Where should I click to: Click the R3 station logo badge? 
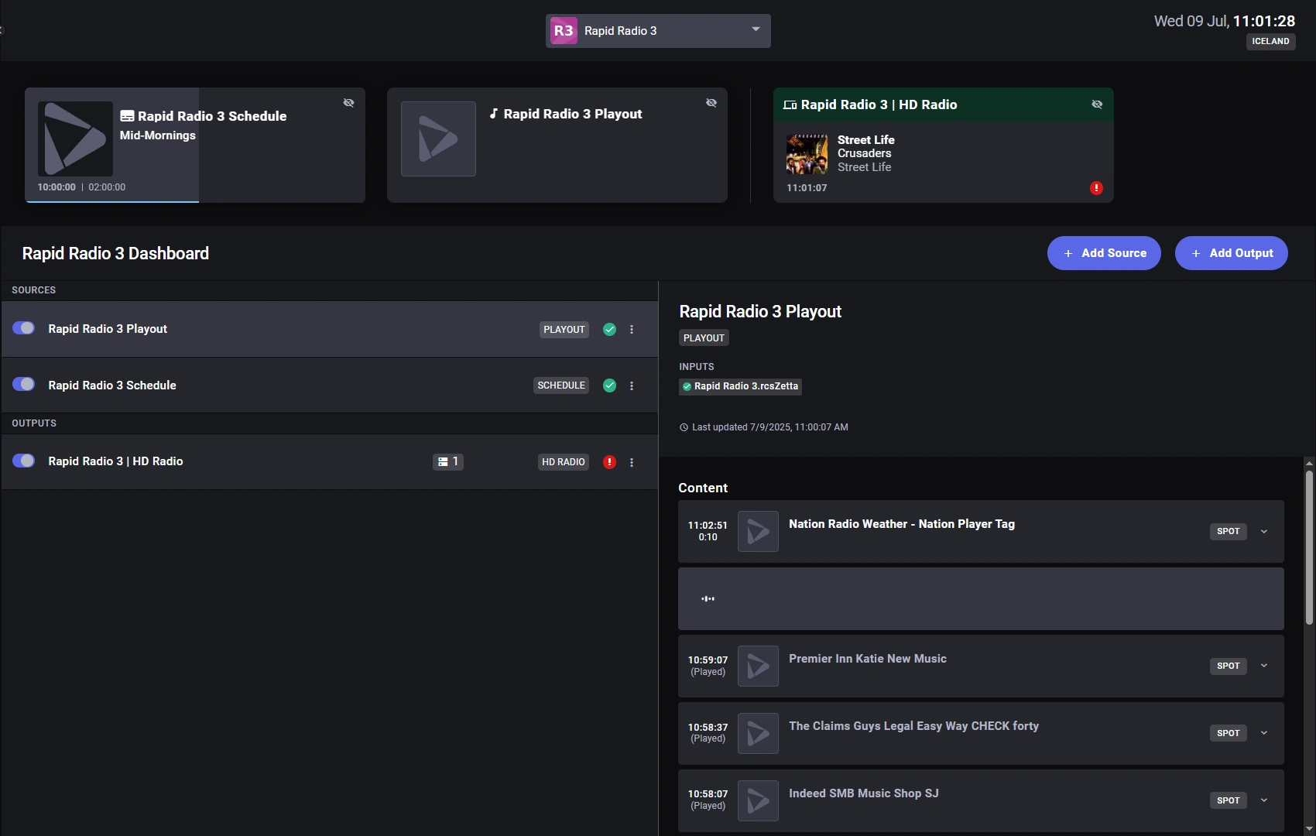coord(564,31)
